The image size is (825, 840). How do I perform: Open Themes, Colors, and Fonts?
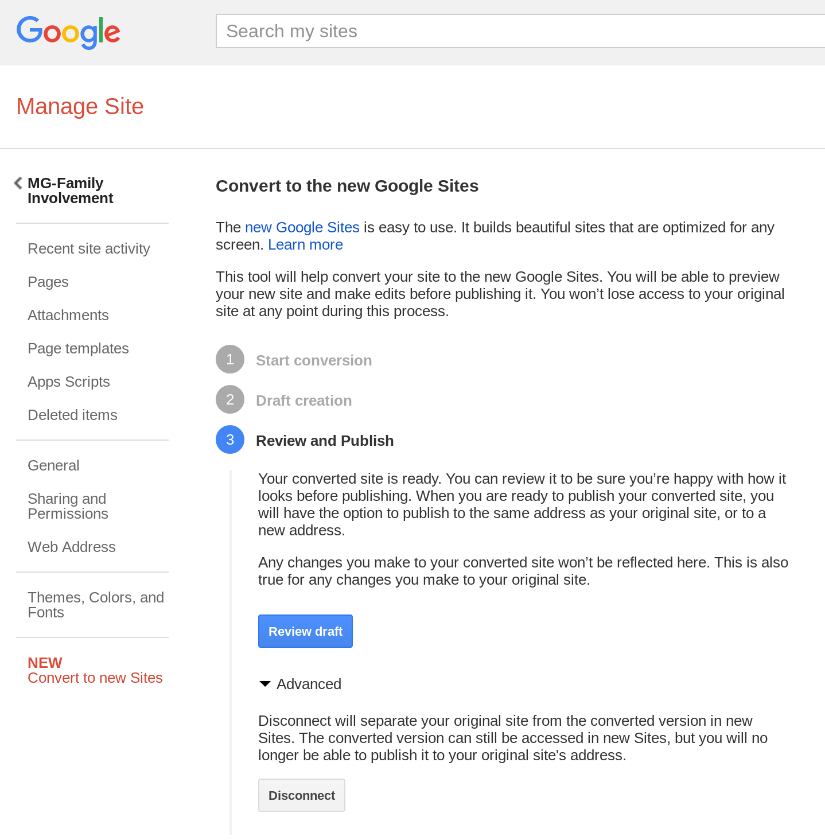pyautogui.click(x=95, y=605)
